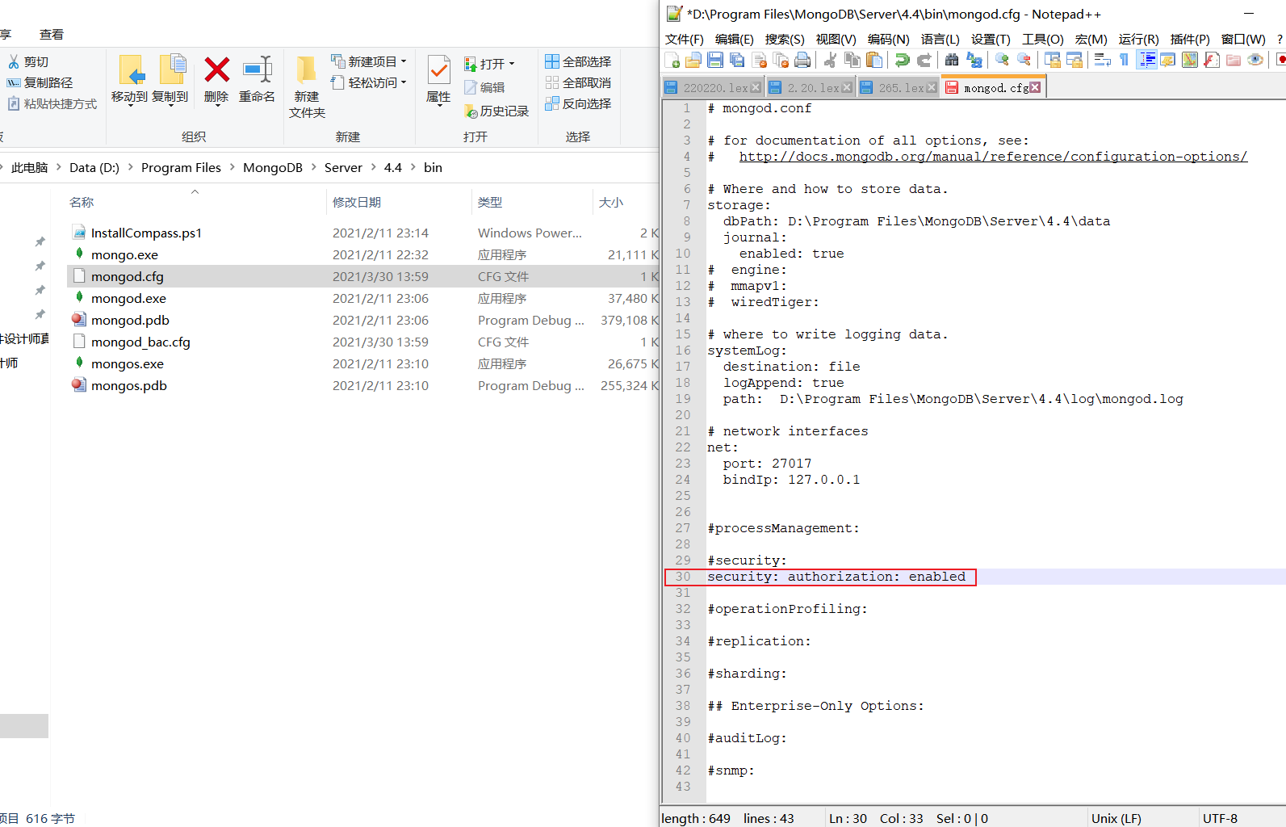Click 复制路径 (Copy path) button
This screenshot has width=1286, height=827.
click(40, 82)
